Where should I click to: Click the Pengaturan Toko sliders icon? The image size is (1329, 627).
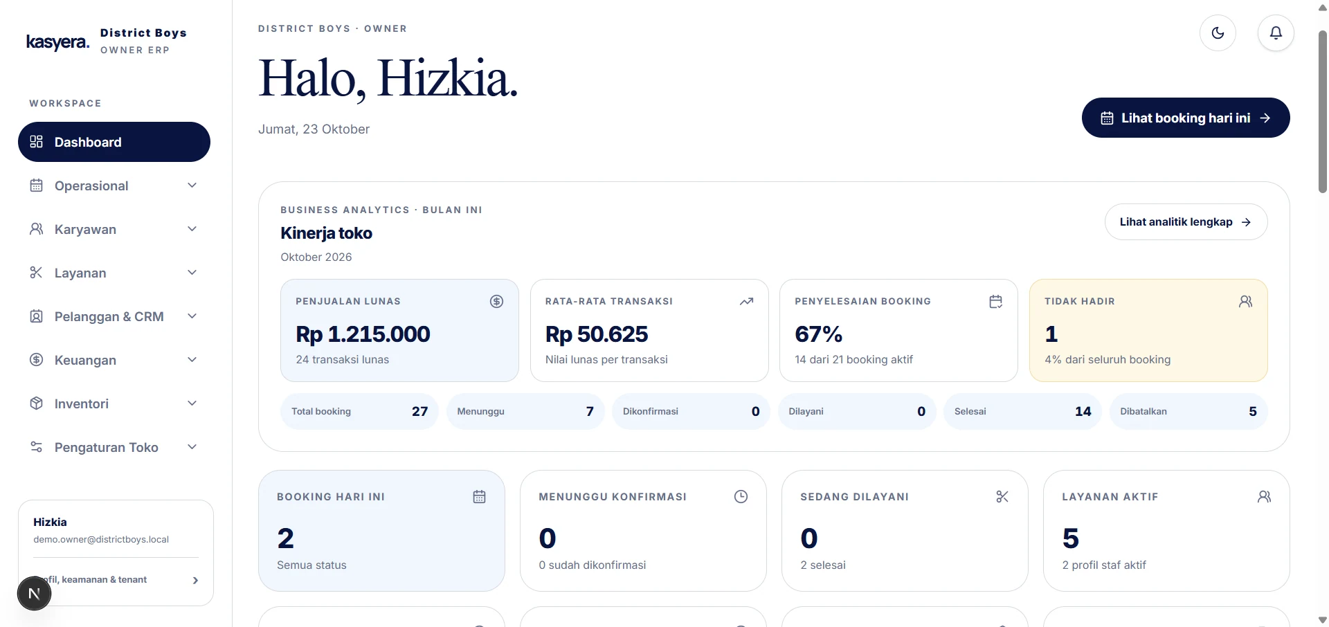[x=37, y=447]
